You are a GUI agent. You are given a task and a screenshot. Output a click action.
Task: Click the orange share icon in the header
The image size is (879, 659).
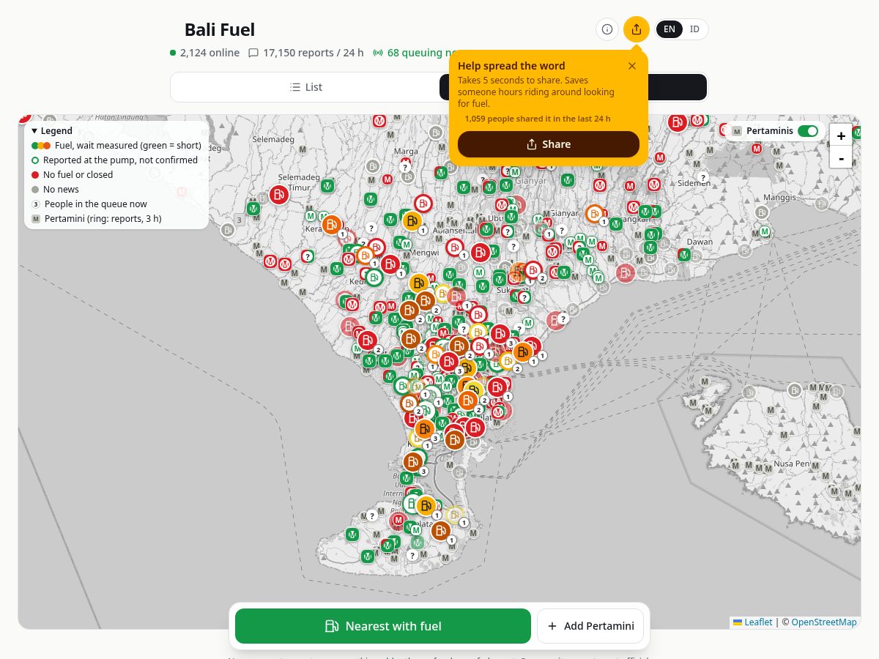coord(637,29)
